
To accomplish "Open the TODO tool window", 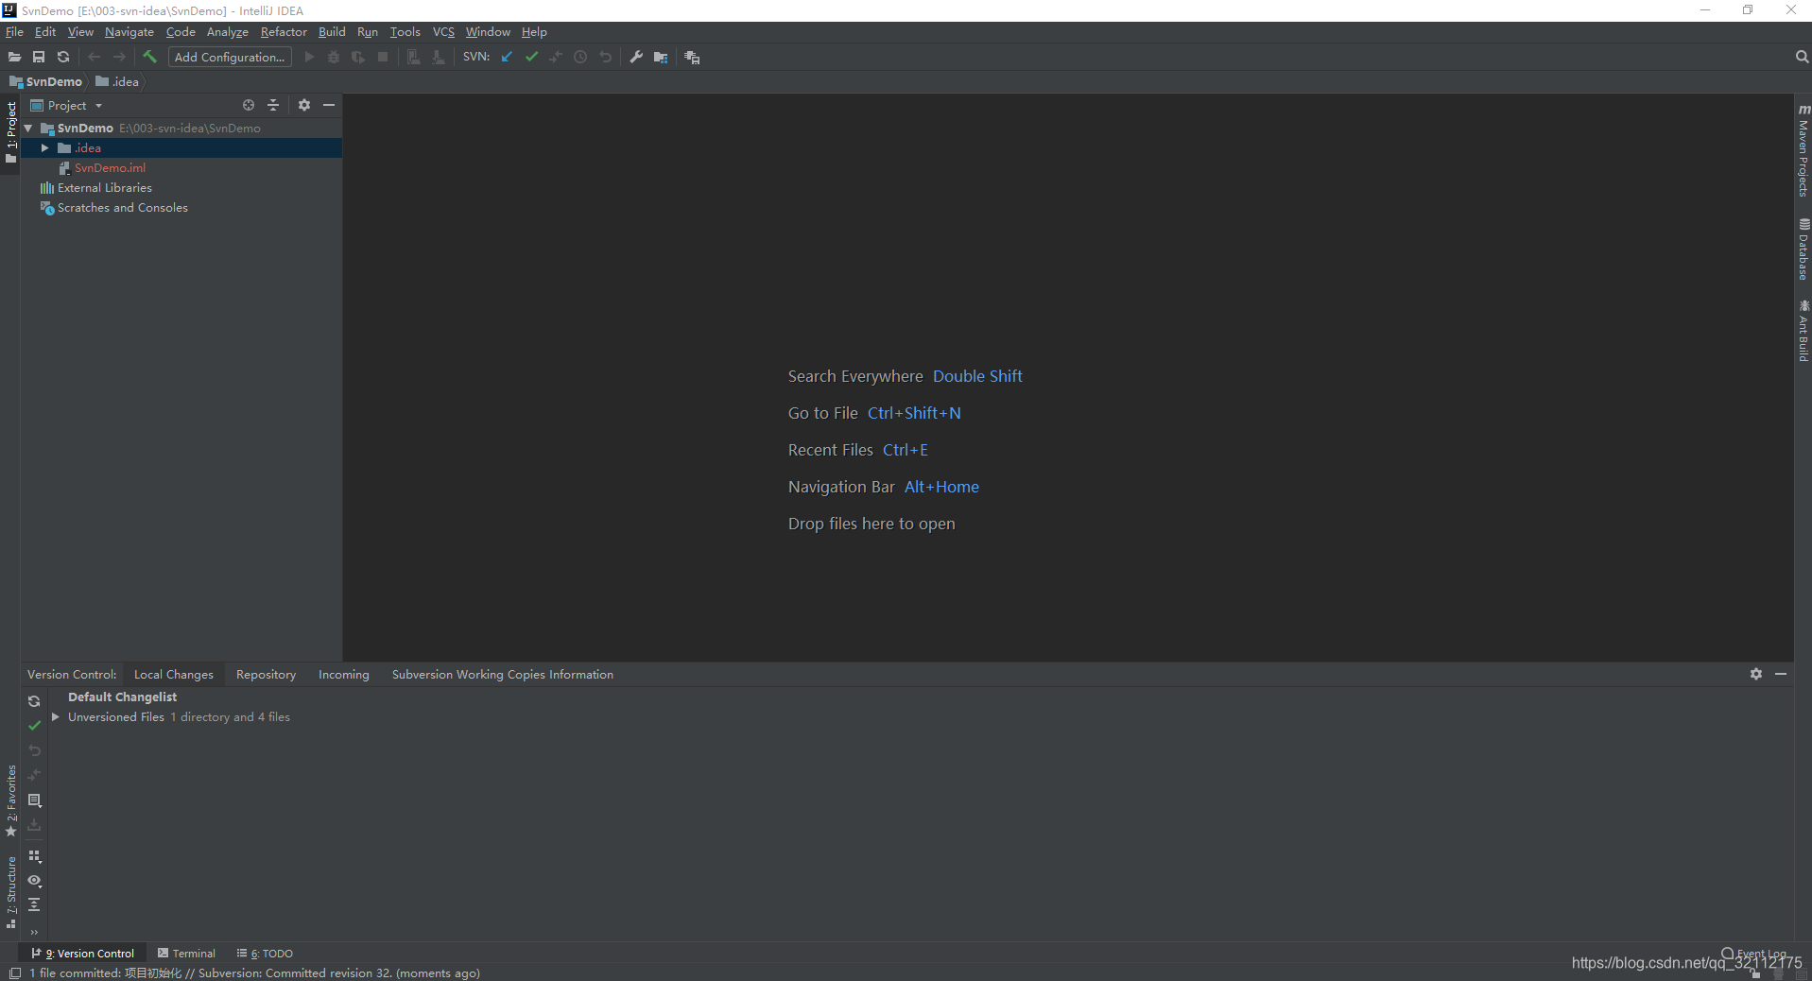I will (265, 954).
